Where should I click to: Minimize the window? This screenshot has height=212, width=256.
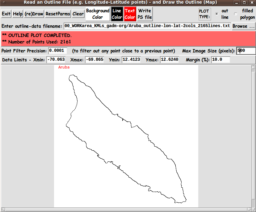(x=237, y=2)
